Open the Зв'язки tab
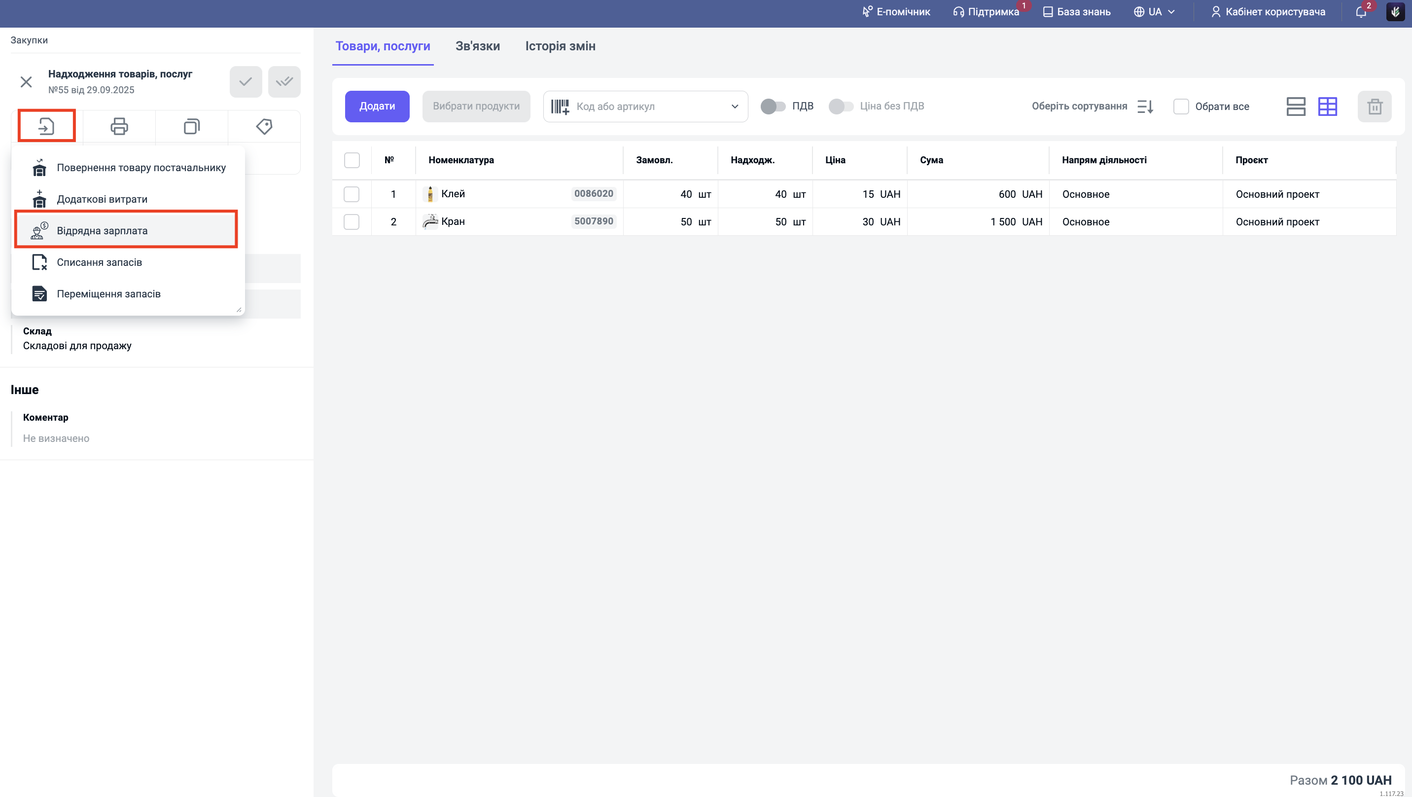Image resolution: width=1412 pixels, height=797 pixels. point(477,46)
